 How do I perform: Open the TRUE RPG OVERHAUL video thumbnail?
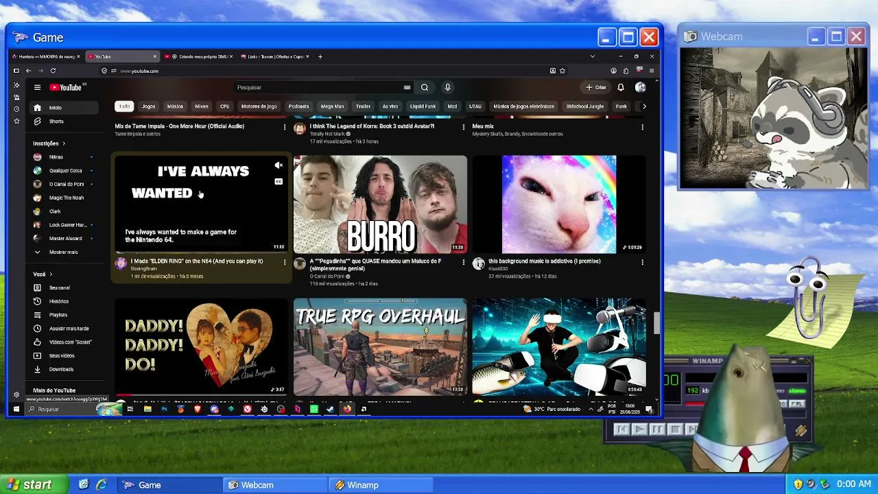[x=380, y=346]
